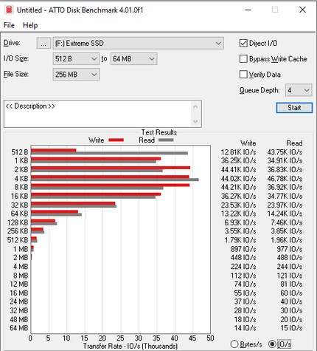The width and height of the screenshot is (317, 351).
Task: Open the Help menu
Action: pos(30,25)
